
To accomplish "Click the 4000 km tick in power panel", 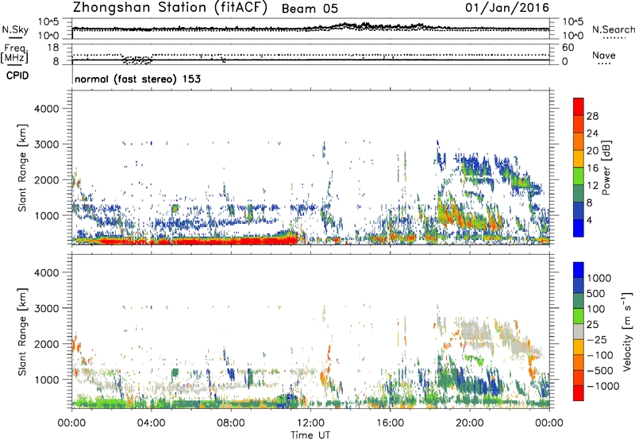I will tap(47, 109).
